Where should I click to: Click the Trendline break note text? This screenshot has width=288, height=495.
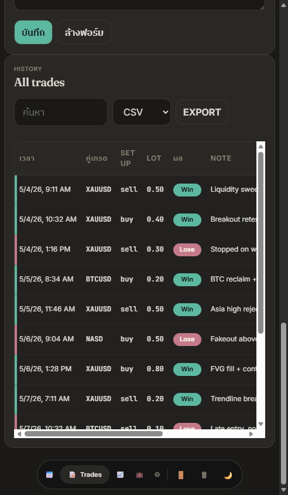[234, 399]
